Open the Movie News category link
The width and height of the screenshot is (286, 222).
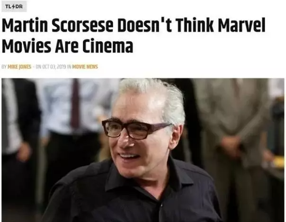click(85, 67)
